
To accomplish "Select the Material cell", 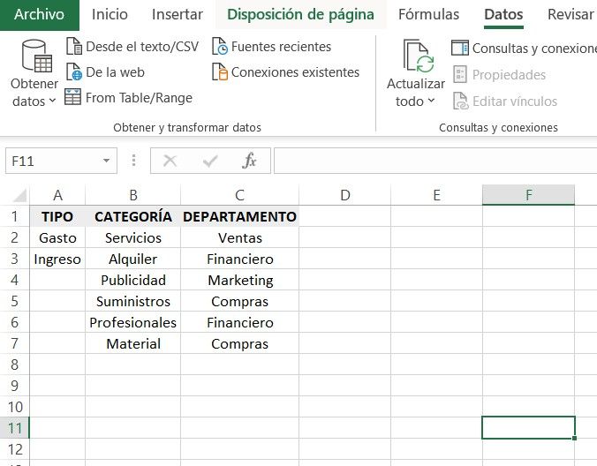I will pos(132,343).
